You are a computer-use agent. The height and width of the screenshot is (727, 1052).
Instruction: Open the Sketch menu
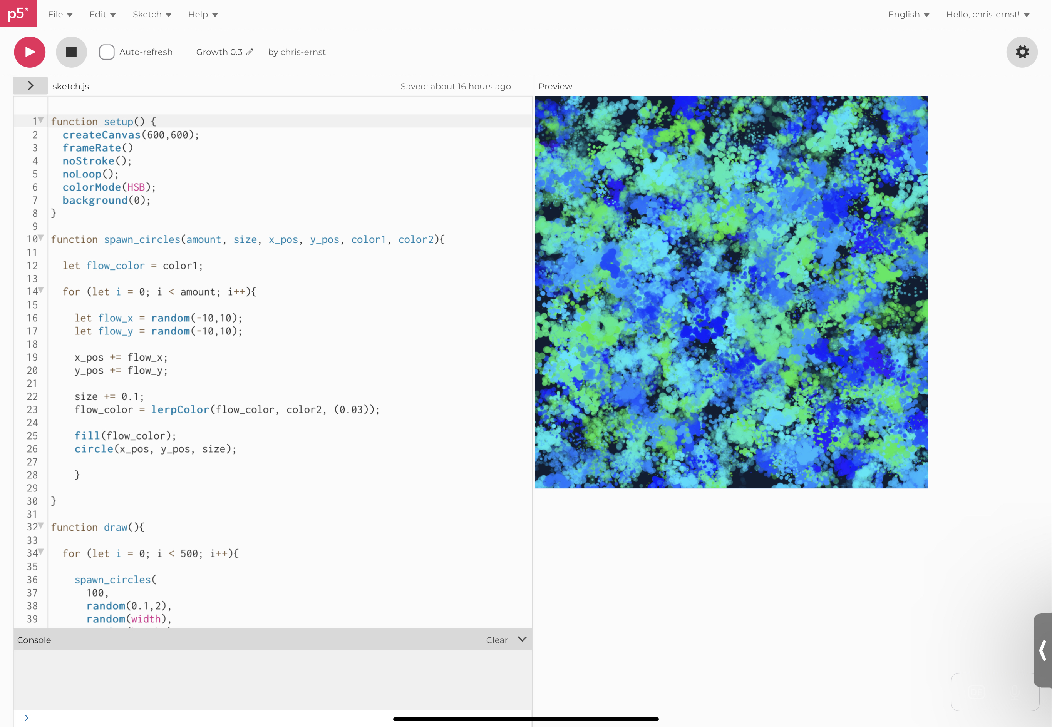tap(152, 15)
